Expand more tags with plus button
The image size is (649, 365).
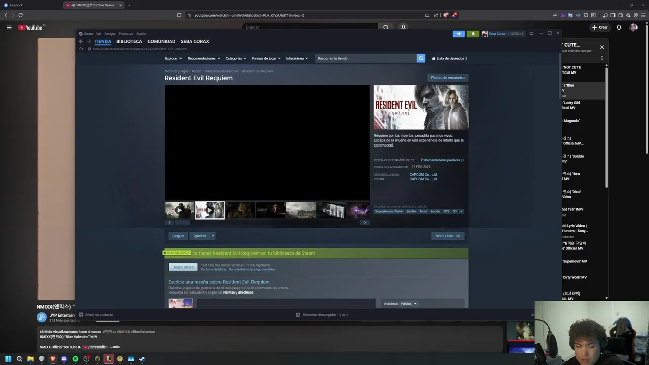[x=461, y=211]
